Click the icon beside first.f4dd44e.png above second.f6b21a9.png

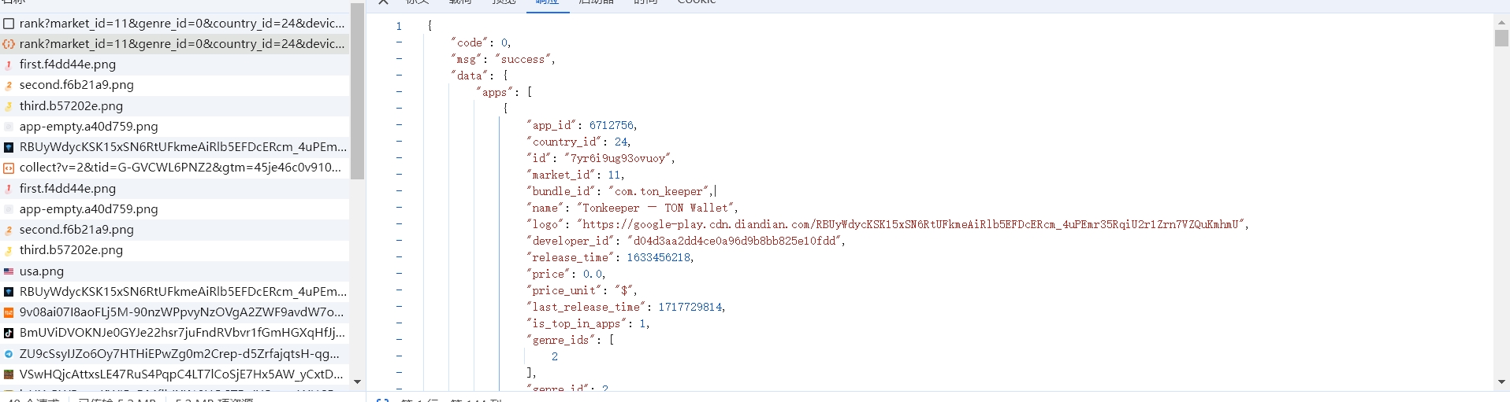[x=9, y=65]
